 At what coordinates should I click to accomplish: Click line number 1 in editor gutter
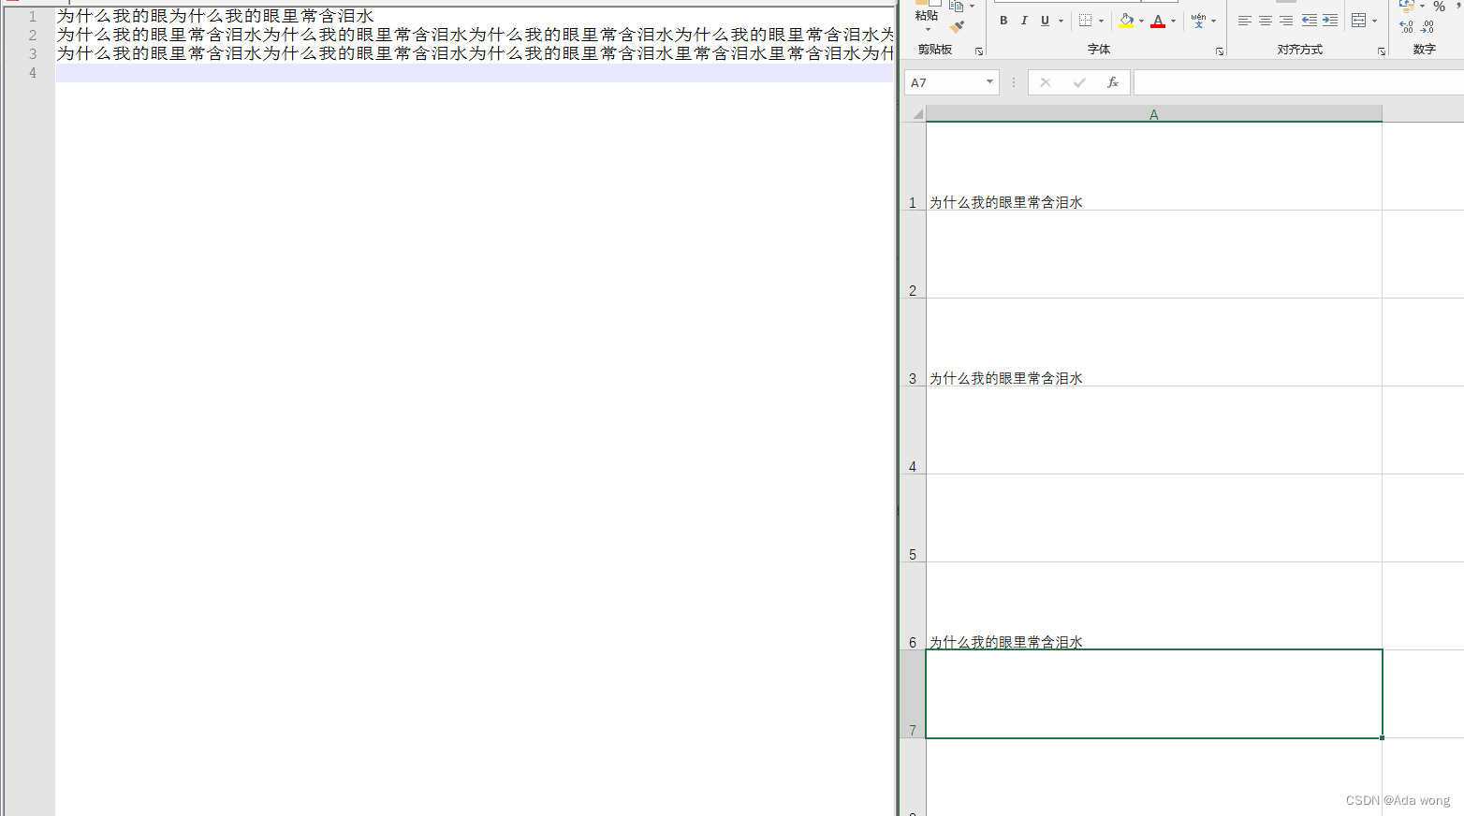pyautogui.click(x=33, y=16)
